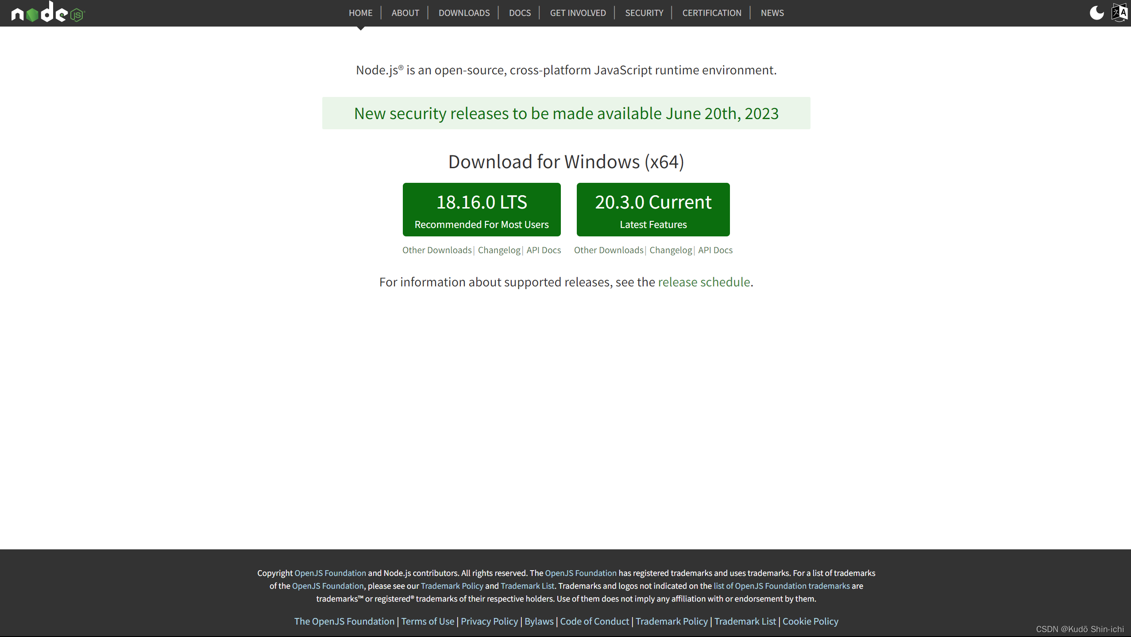Visit The OpenJS Foundation footer link

[344, 621]
